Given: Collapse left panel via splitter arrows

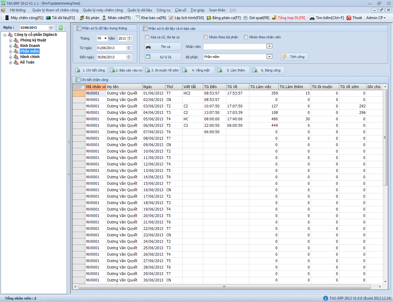Looking at the screenshot, I should (69, 158).
